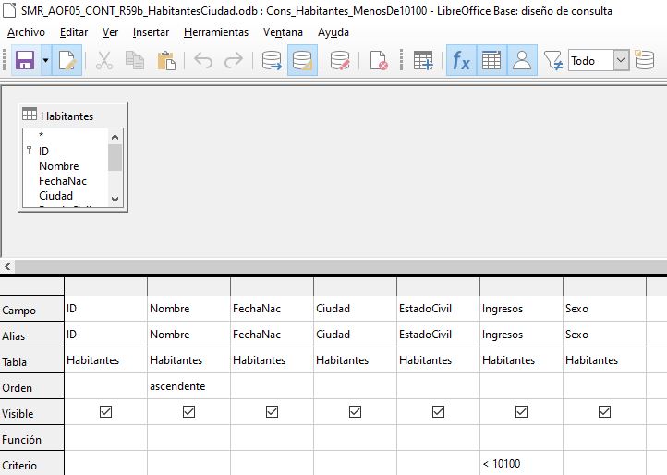Click the Habitantes table window title
The image size is (667, 475).
(67, 116)
